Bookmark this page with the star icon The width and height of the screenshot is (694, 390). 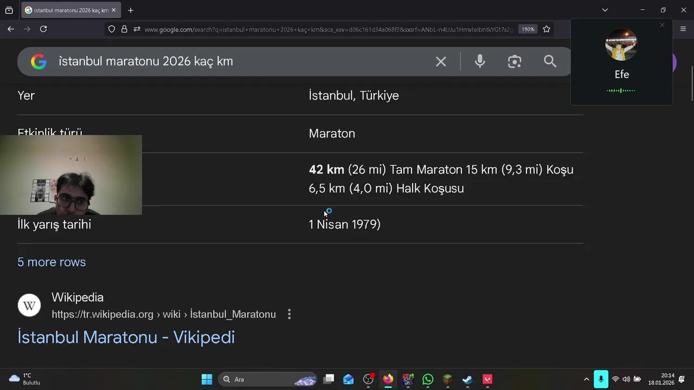(x=547, y=29)
